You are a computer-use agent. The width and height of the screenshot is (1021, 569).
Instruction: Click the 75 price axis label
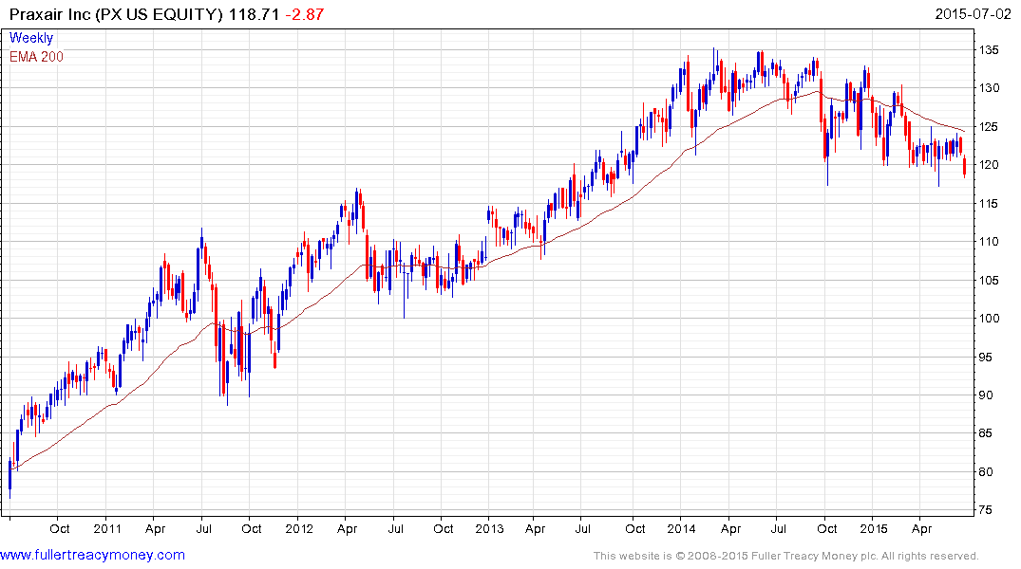tap(985, 510)
